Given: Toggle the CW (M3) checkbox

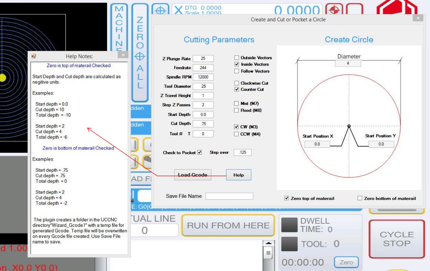Looking at the screenshot, I should click(236, 127).
